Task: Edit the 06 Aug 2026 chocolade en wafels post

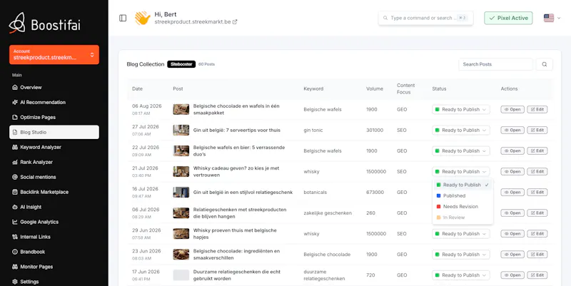Action: (537, 110)
